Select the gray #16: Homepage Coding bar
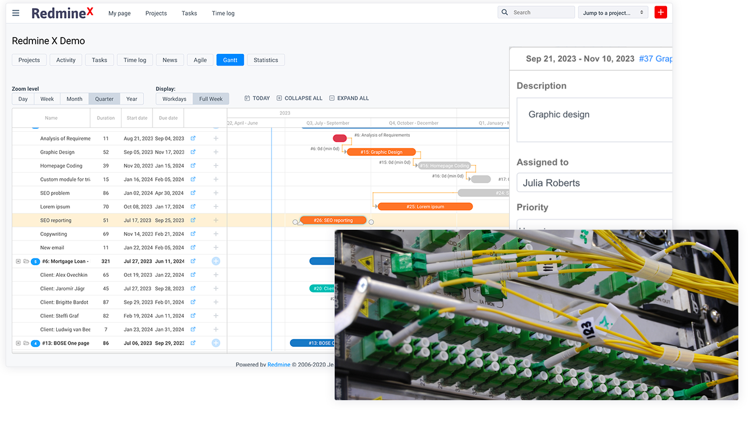This screenshot has width=749, height=436. coord(445,166)
